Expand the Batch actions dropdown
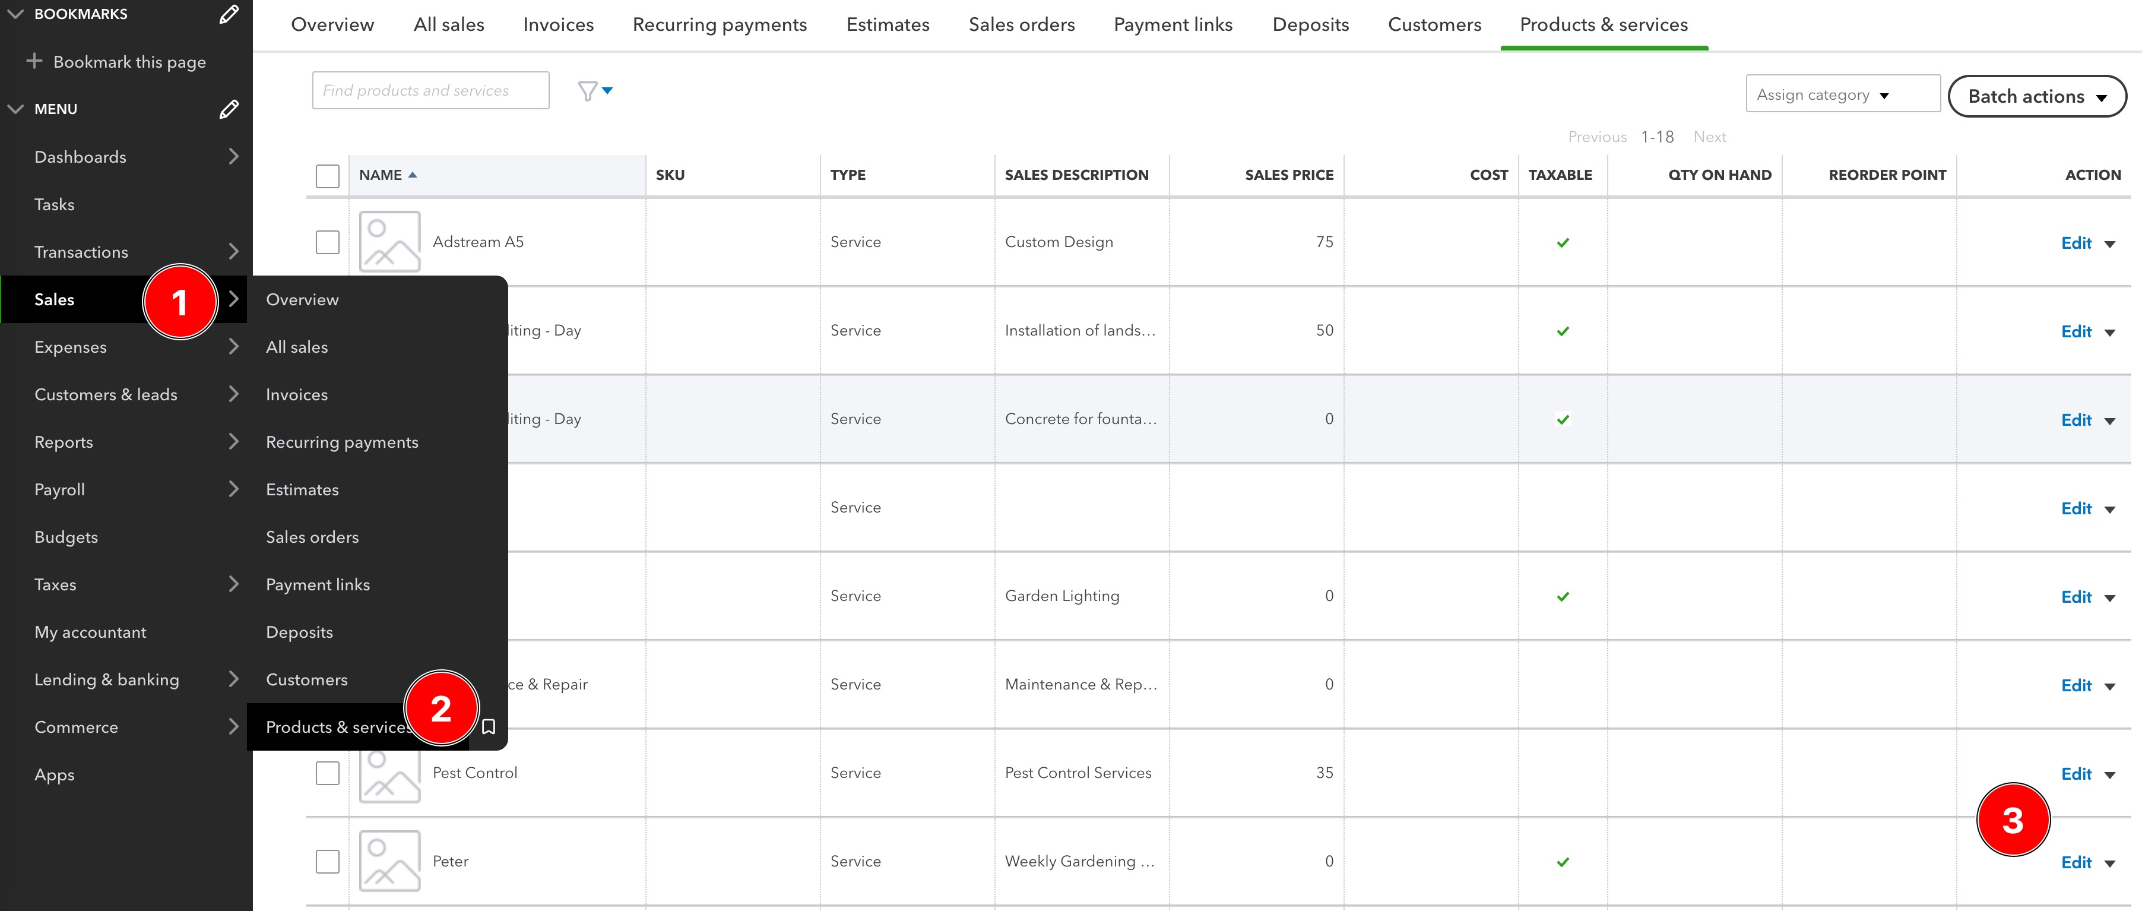The width and height of the screenshot is (2142, 911). click(x=2036, y=97)
